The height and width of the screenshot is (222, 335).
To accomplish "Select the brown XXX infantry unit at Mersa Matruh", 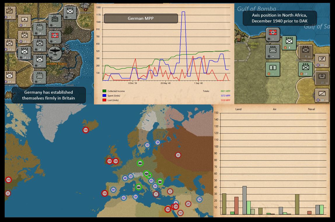I will 306,52.
